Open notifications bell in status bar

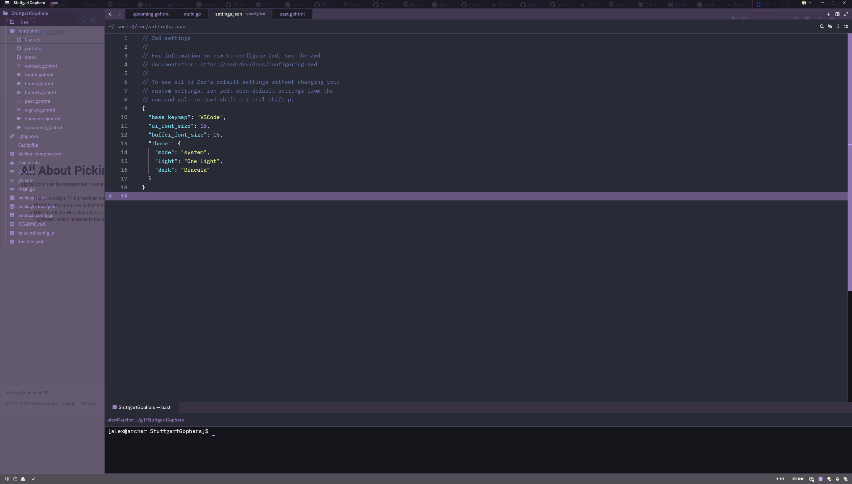[837, 479]
